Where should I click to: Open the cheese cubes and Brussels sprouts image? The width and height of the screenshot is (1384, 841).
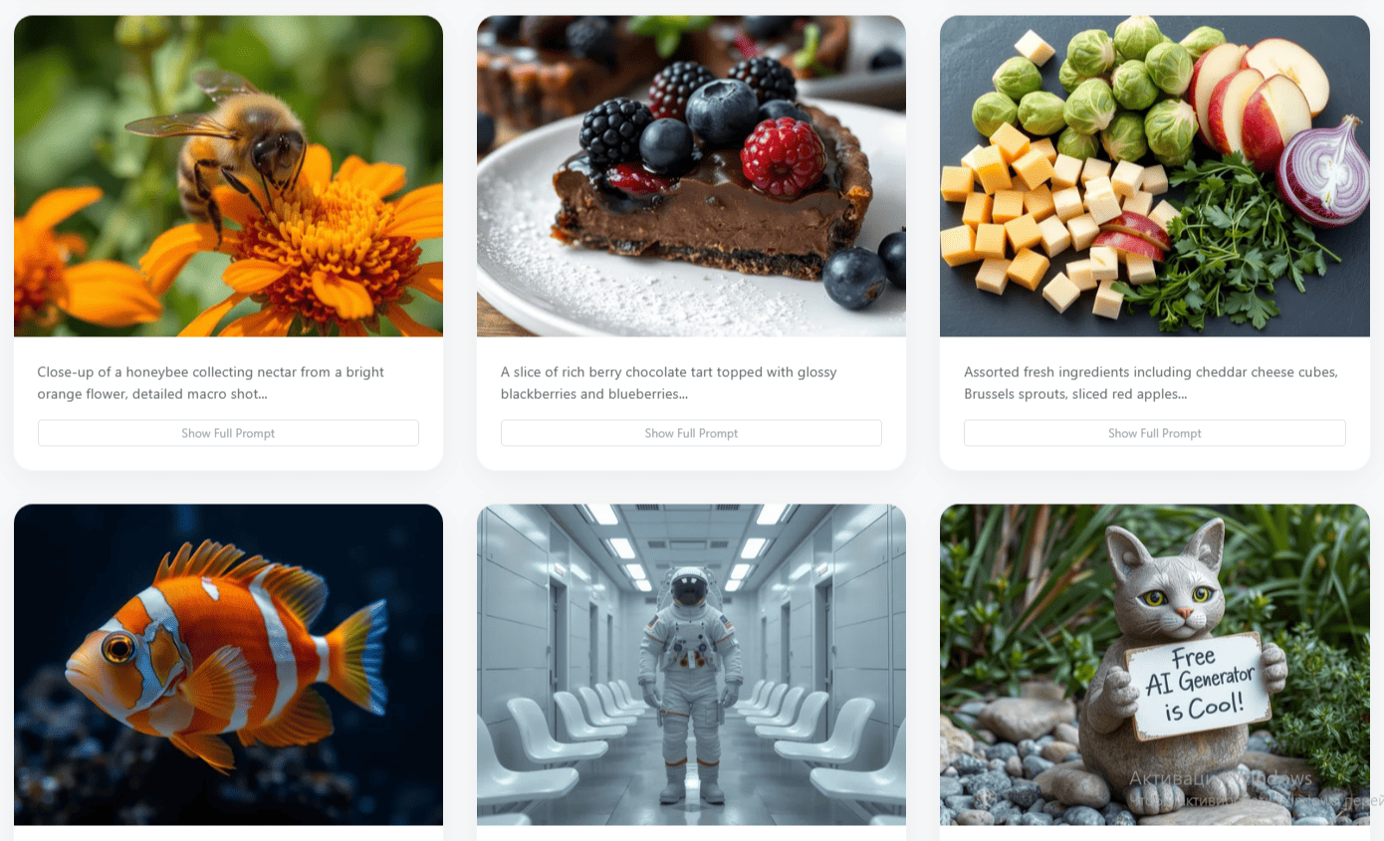point(1155,176)
